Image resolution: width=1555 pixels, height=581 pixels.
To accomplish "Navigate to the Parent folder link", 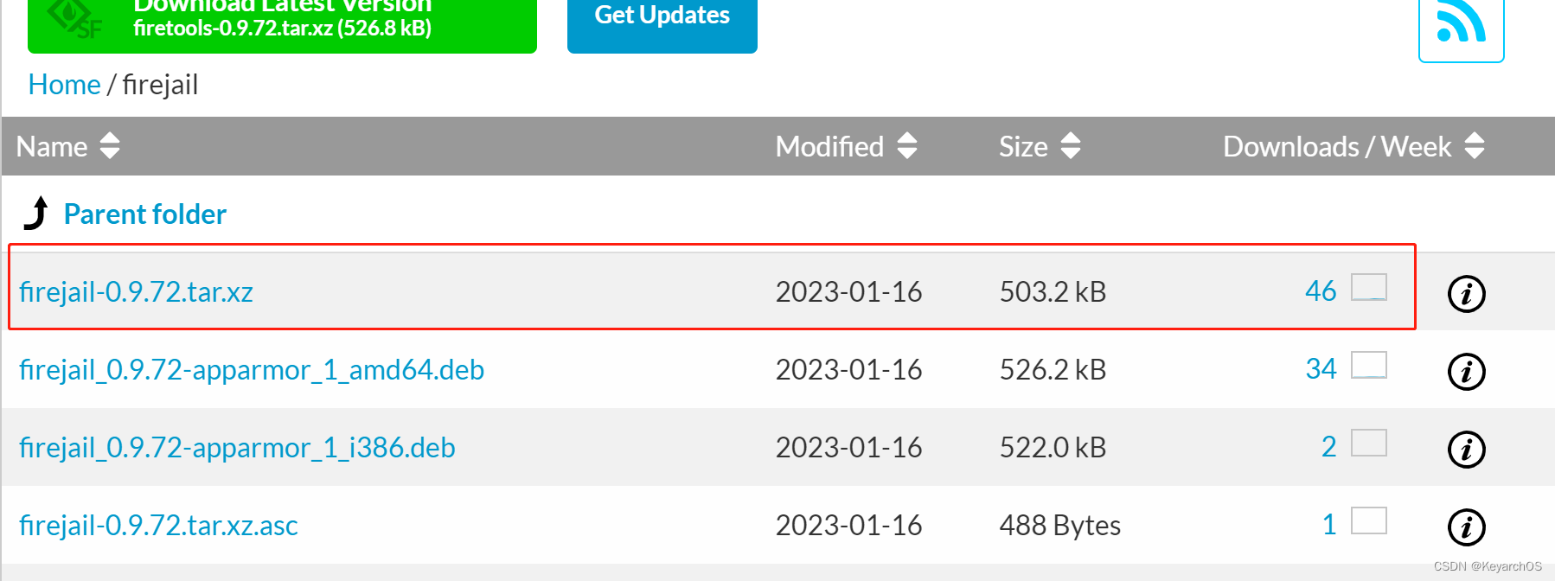I will 144,214.
